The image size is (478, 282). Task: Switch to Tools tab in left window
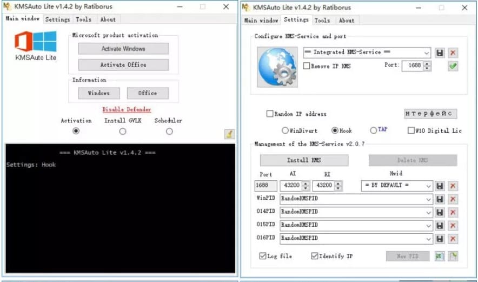pyautogui.click(x=83, y=19)
